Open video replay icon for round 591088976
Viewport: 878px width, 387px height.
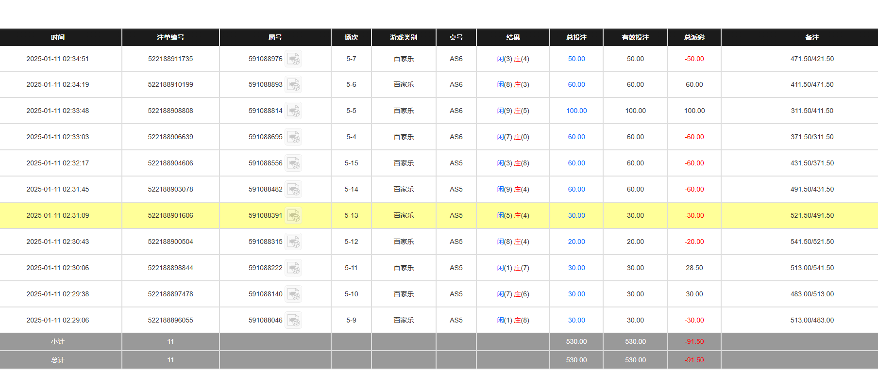[x=293, y=59]
